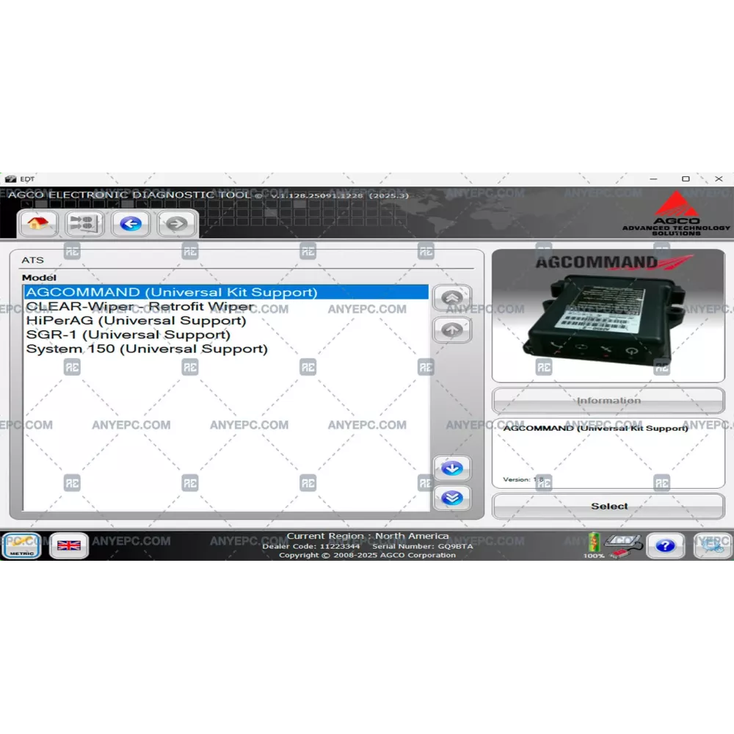Click the Information button

(608, 401)
